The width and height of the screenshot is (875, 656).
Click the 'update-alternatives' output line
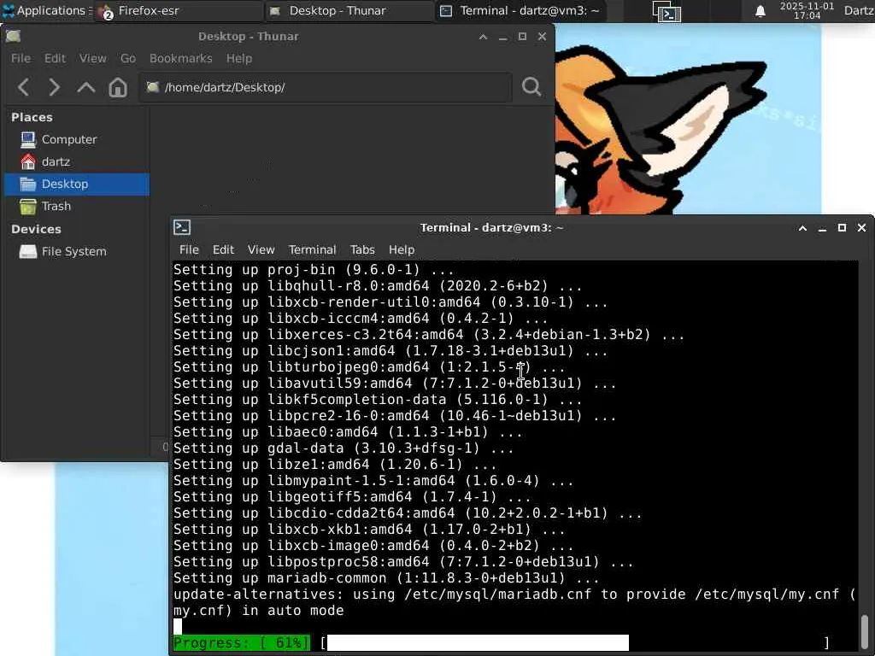tap(514, 603)
